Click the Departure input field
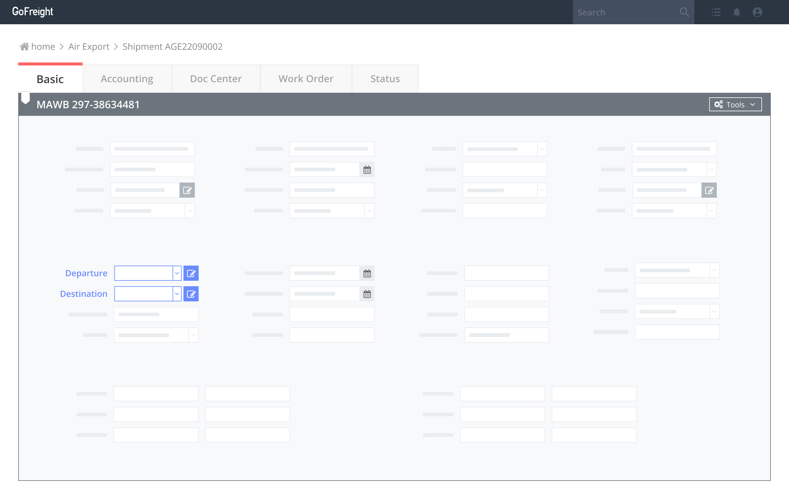 tap(144, 273)
